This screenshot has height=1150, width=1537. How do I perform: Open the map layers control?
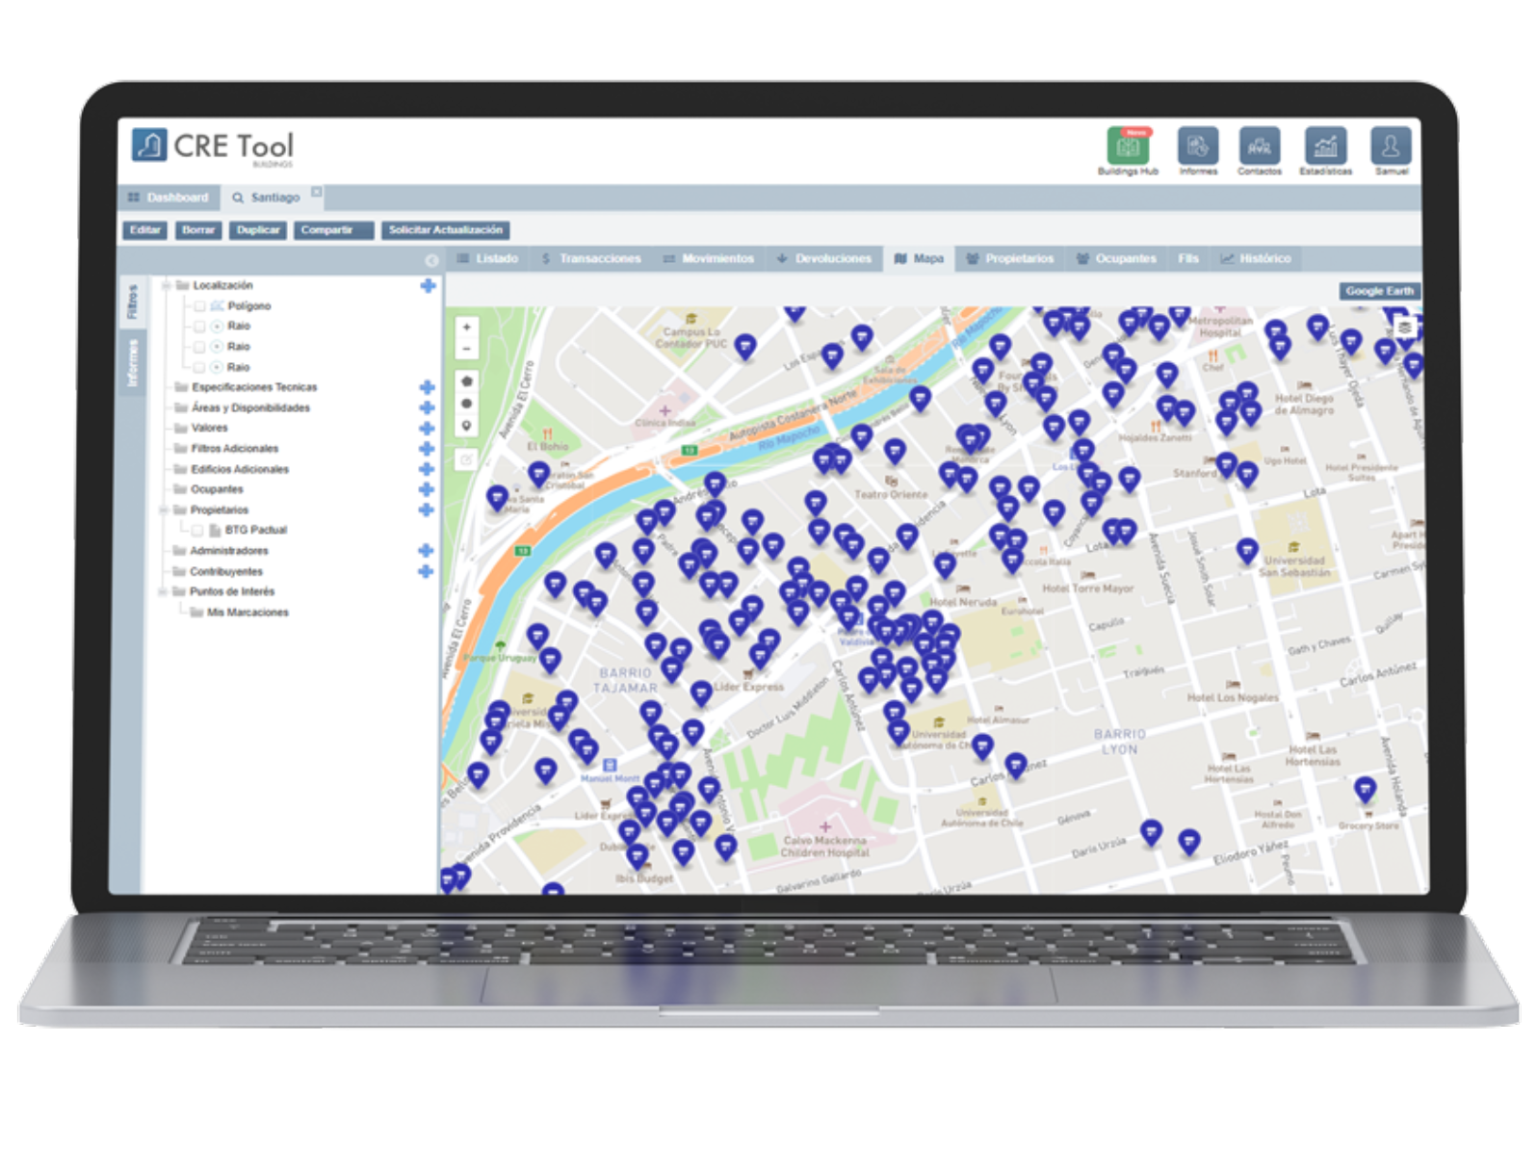coord(1405,327)
